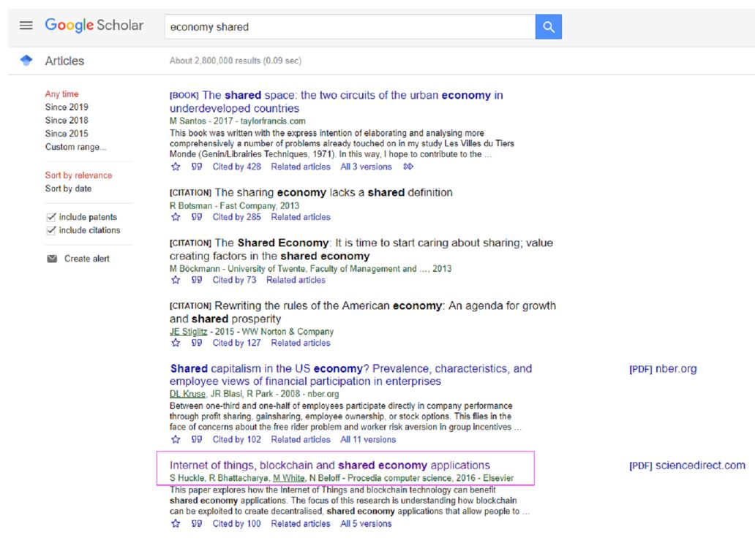755x540 pixels.
Task: Save the R Botsman citation with star
Action: pyautogui.click(x=176, y=217)
